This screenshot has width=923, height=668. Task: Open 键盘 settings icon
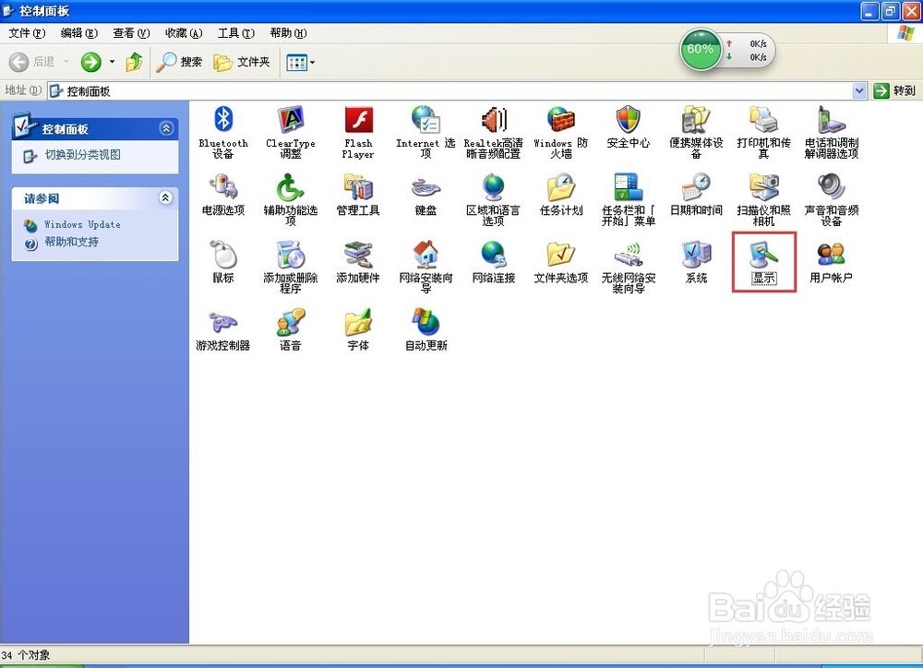[426, 195]
